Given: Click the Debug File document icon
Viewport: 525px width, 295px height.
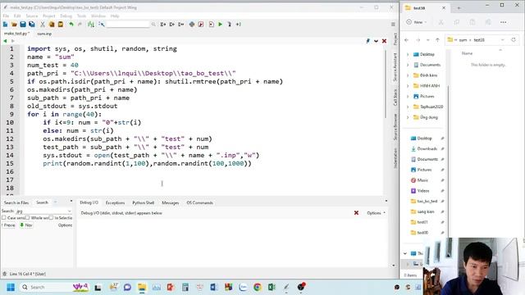Looking at the screenshot, I should click(x=212, y=24).
